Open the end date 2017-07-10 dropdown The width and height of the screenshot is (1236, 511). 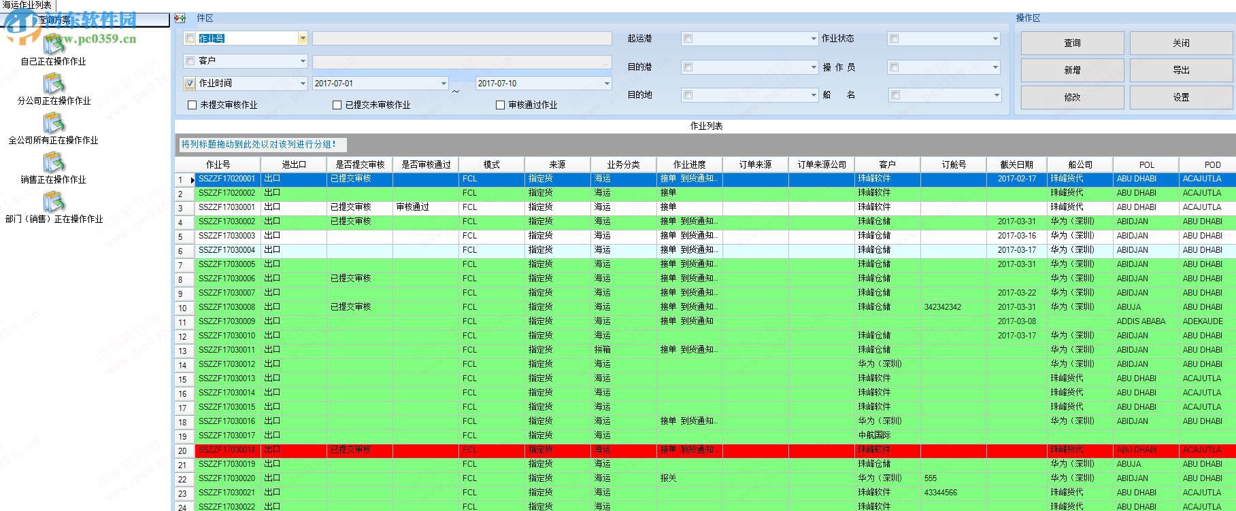click(x=607, y=84)
